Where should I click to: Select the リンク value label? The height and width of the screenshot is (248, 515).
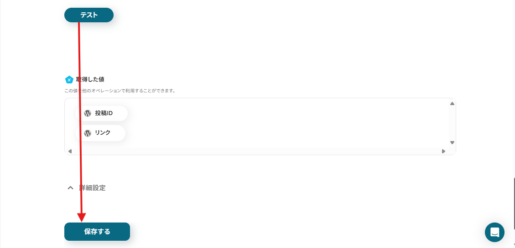[103, 133]
